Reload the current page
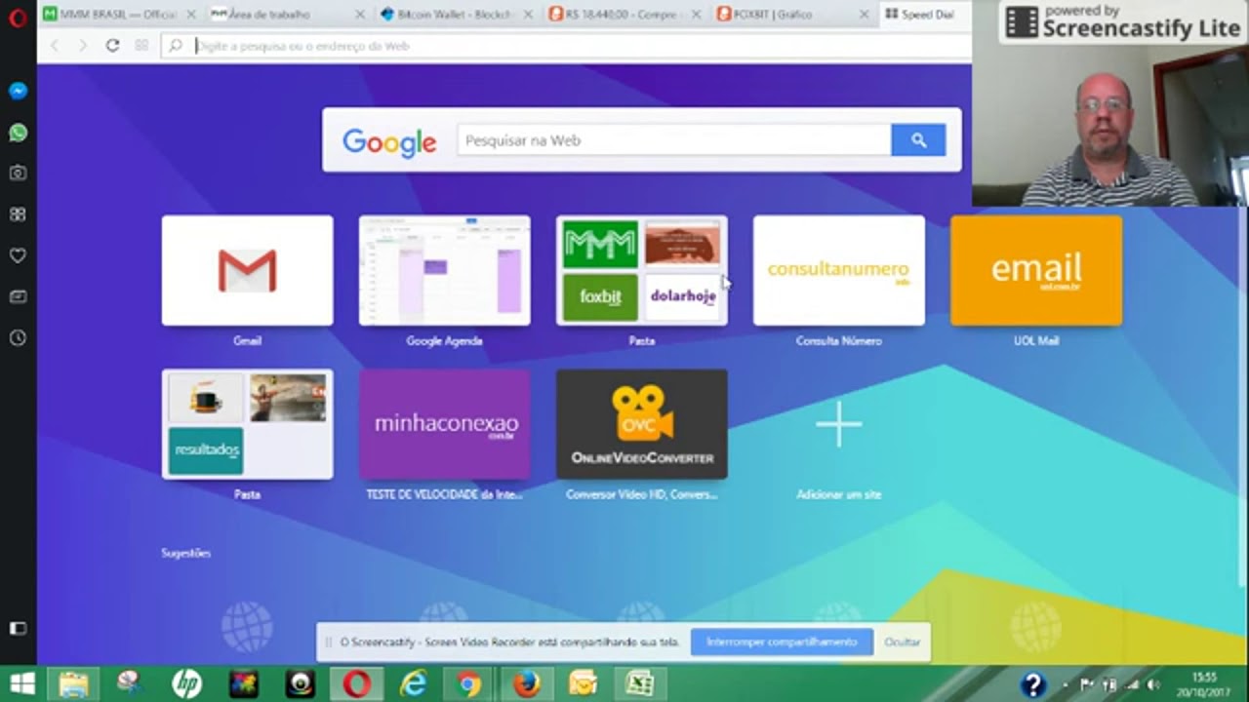This screenshot has width=1249, height=702. coord(112,46)
